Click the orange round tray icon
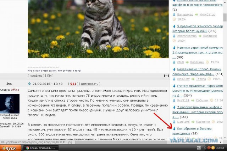Viewport: 227px width, 151px height. pos(213,148)
